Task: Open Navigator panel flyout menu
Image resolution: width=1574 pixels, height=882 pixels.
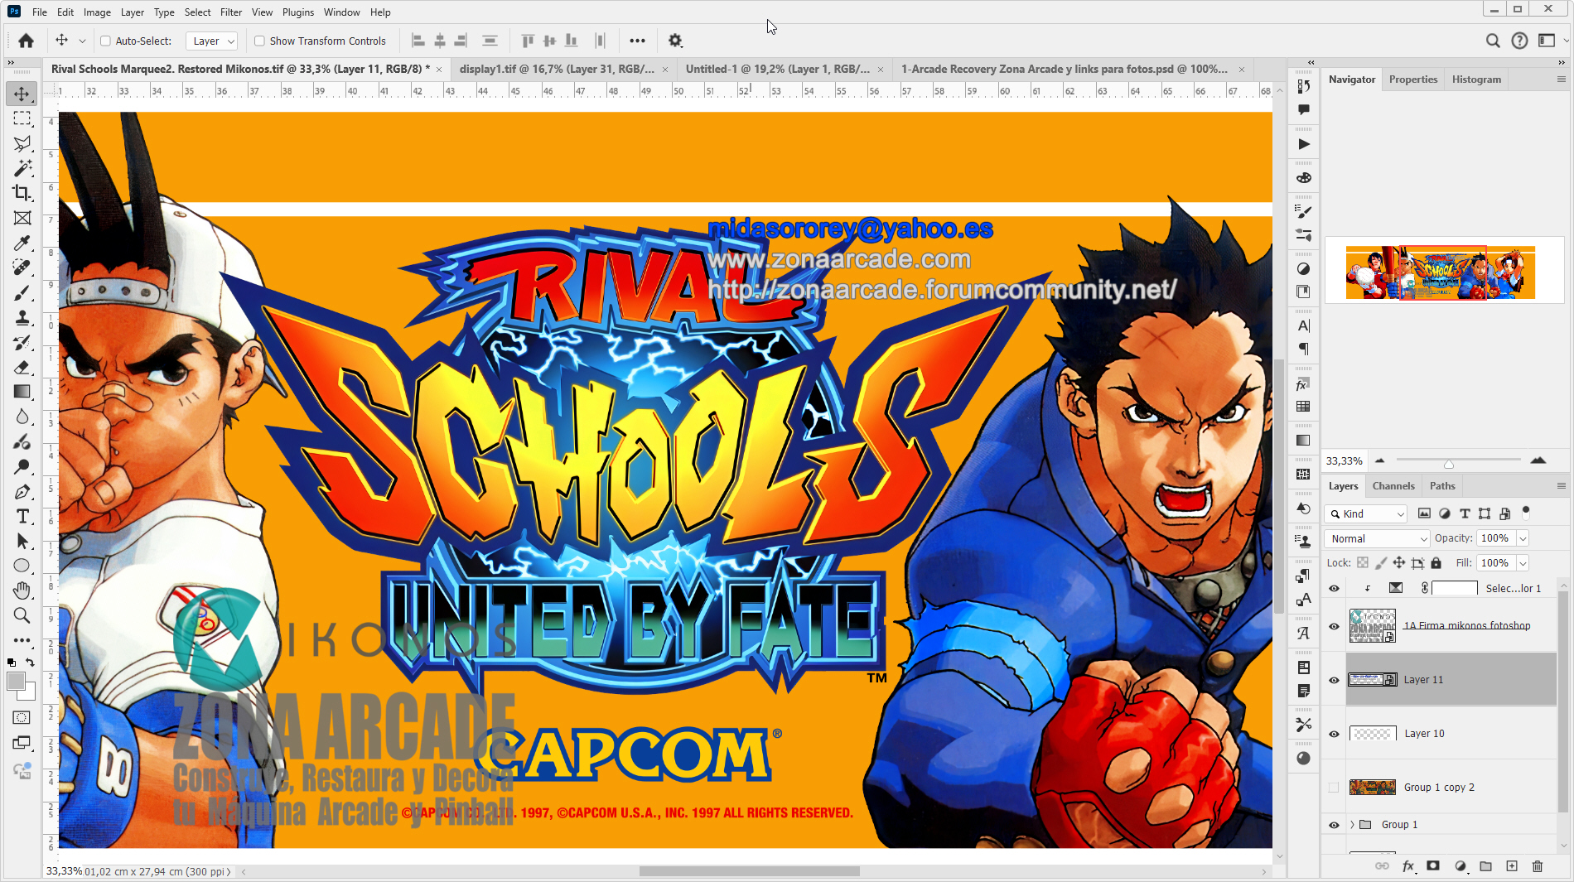Action: [x=1561, y=80]
